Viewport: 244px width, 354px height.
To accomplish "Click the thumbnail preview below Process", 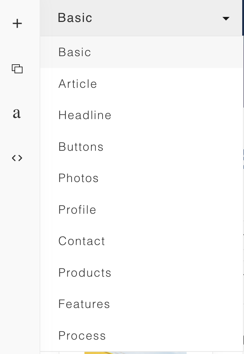I will tap(136, 353).
